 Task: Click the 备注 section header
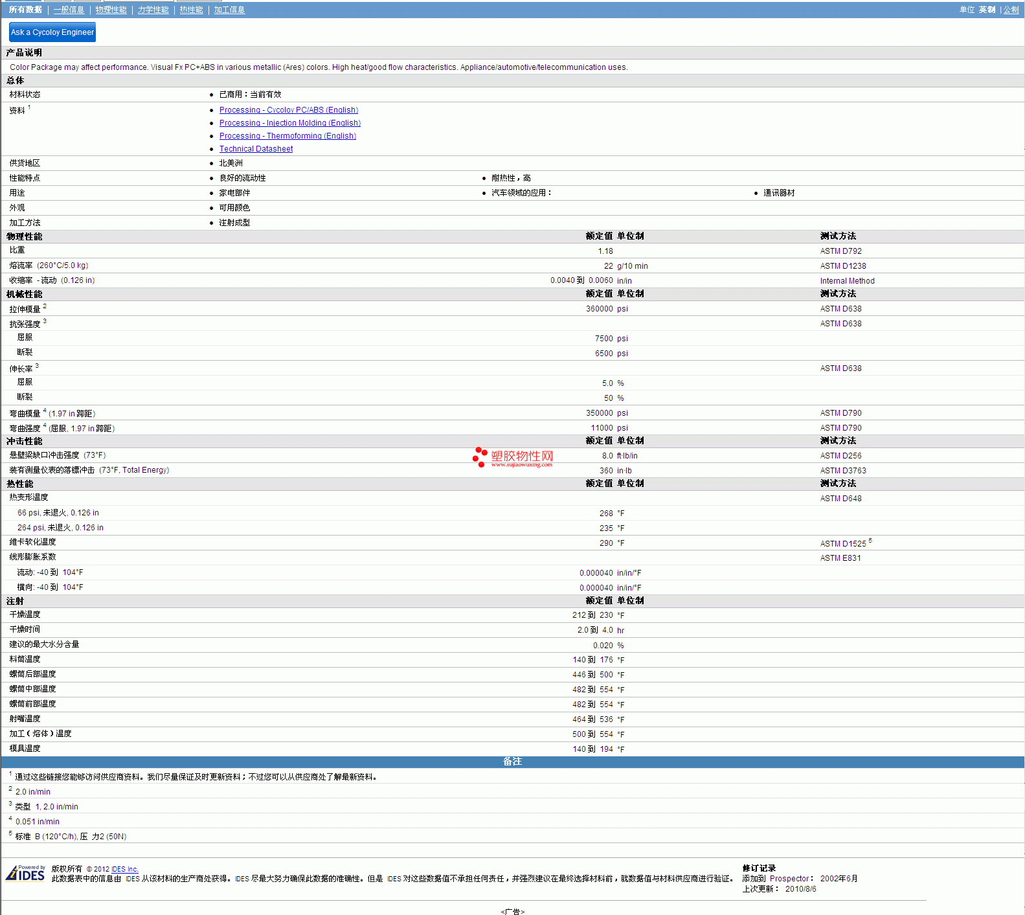pos(512,762)
